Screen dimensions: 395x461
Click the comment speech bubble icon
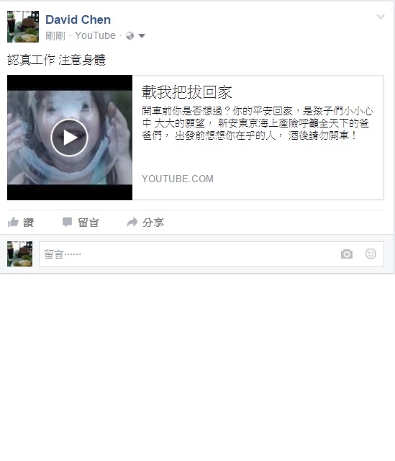coord(67,223)
